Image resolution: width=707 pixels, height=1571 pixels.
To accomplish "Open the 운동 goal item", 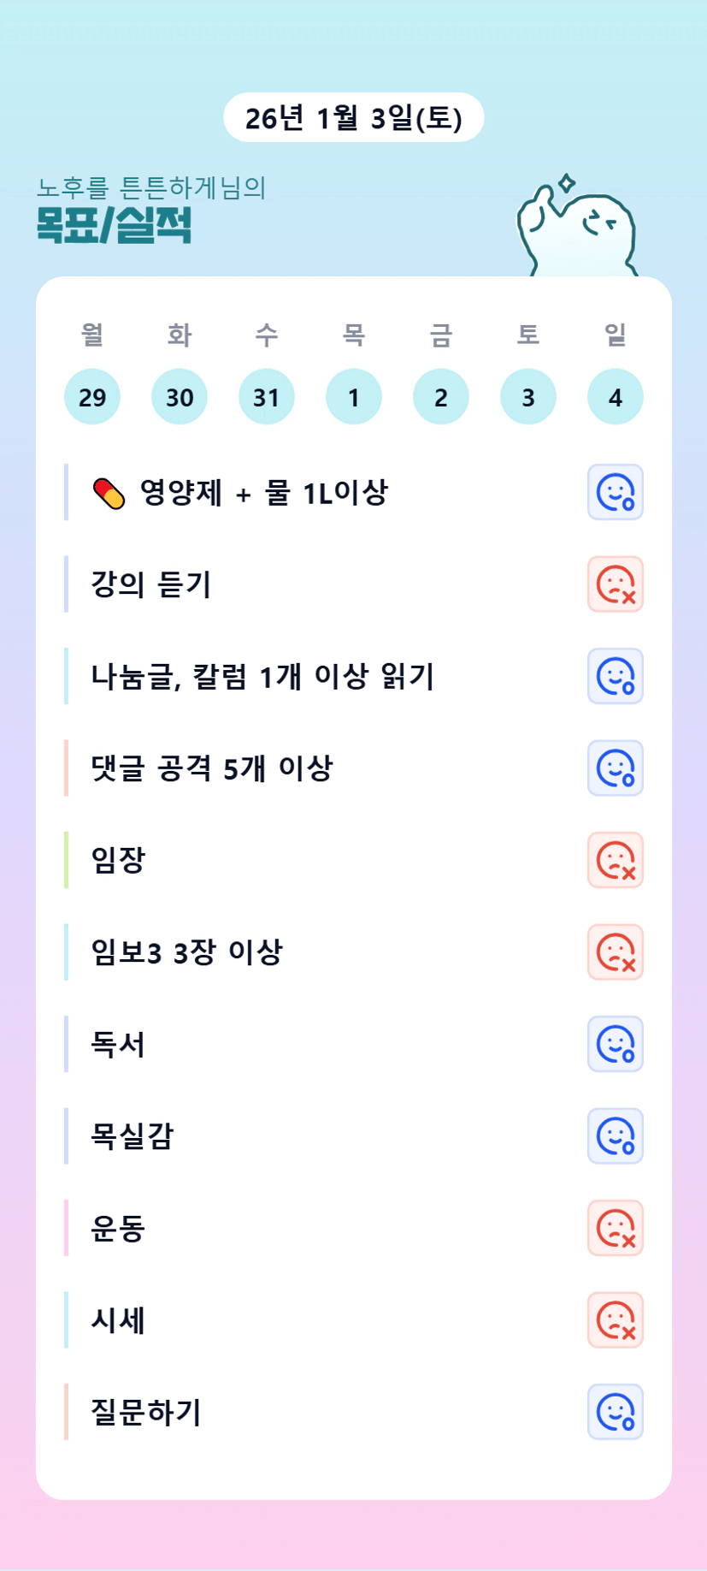I will [x=118, y=1229].
